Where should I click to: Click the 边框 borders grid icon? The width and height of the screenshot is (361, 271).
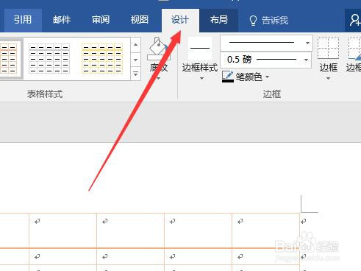[x=328, y=48]
